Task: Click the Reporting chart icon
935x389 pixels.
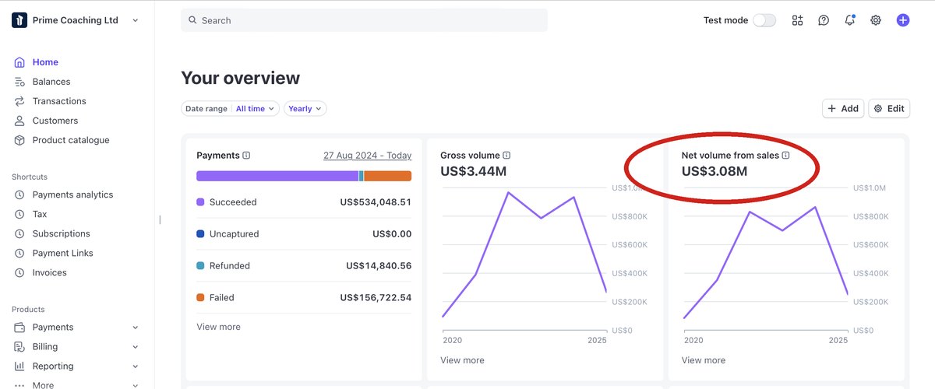Action: coord(19,366)
